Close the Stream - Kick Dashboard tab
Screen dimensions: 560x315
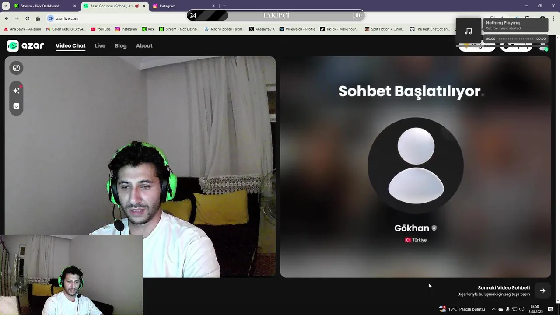pyautogui.click(x=74, y=6)
